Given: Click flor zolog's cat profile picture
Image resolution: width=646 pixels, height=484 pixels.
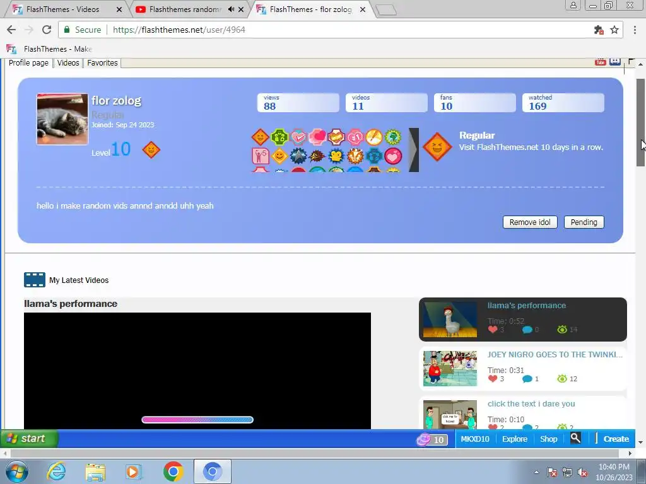Looking at the screenshot, I should pyautogui.click(x=62, y=119).
